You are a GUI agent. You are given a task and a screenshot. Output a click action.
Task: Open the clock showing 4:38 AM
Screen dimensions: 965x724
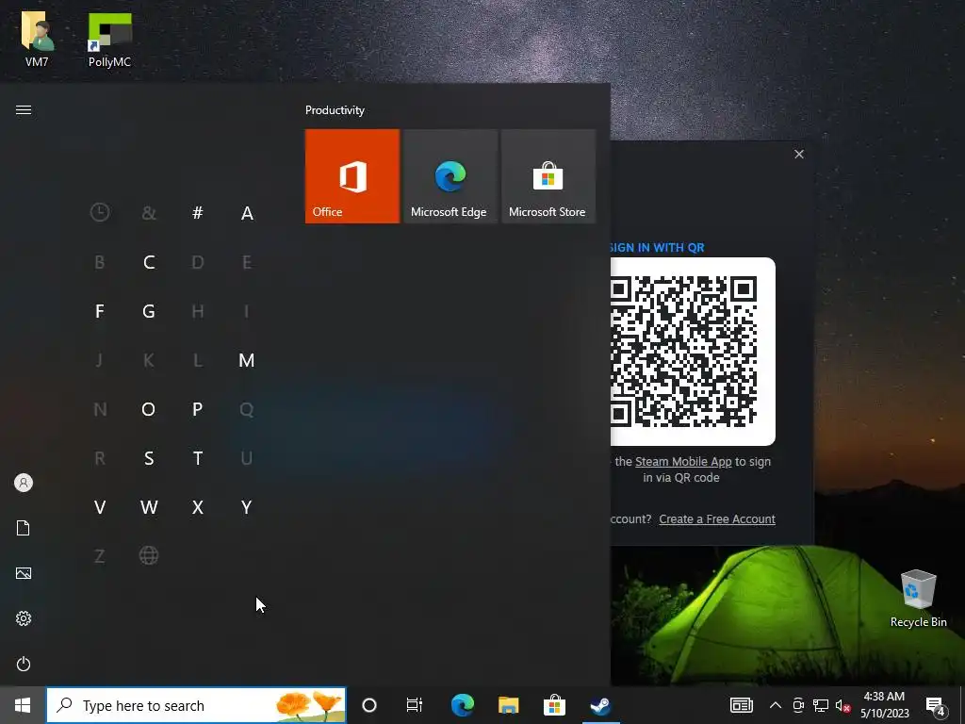coord(884,705)
